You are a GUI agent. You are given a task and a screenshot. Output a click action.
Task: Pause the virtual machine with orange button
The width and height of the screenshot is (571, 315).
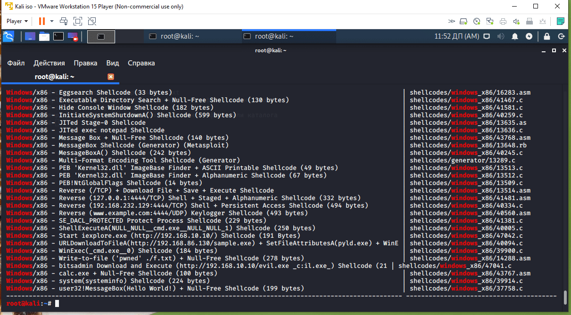coord(42,21)
